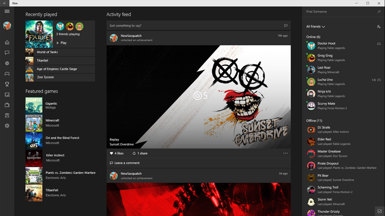This screenshot has width=385, height=216.
Task: Click the post message icon in feed box
Action: coord(286,25)
